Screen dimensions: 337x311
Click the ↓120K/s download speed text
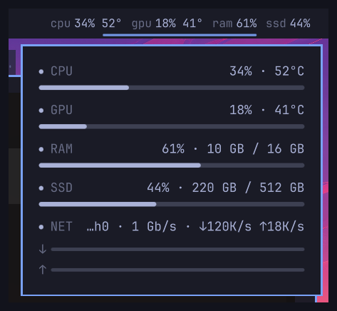pyautogui.click(x=225, y=226)
